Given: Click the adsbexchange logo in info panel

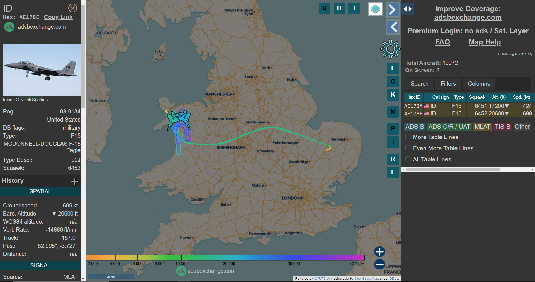Looking at the screenshot, I should tap(9, 27).
